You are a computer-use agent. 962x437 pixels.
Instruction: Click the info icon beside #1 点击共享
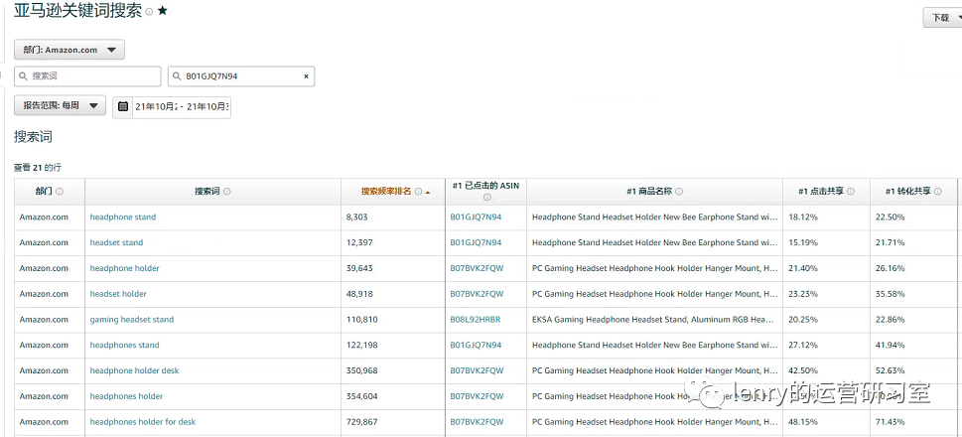click(851, 192)
